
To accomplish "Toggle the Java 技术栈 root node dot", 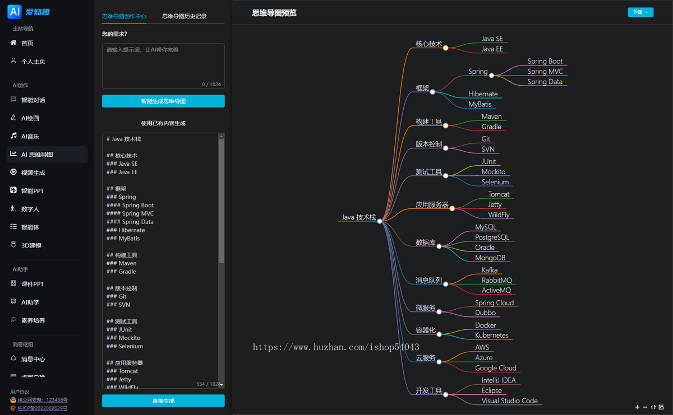I will 381,221.
